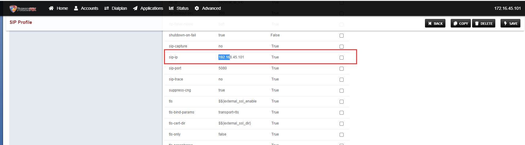Click the sip-port value 5080
Viewport: 525px width, 145px height.
click(223, 68)
